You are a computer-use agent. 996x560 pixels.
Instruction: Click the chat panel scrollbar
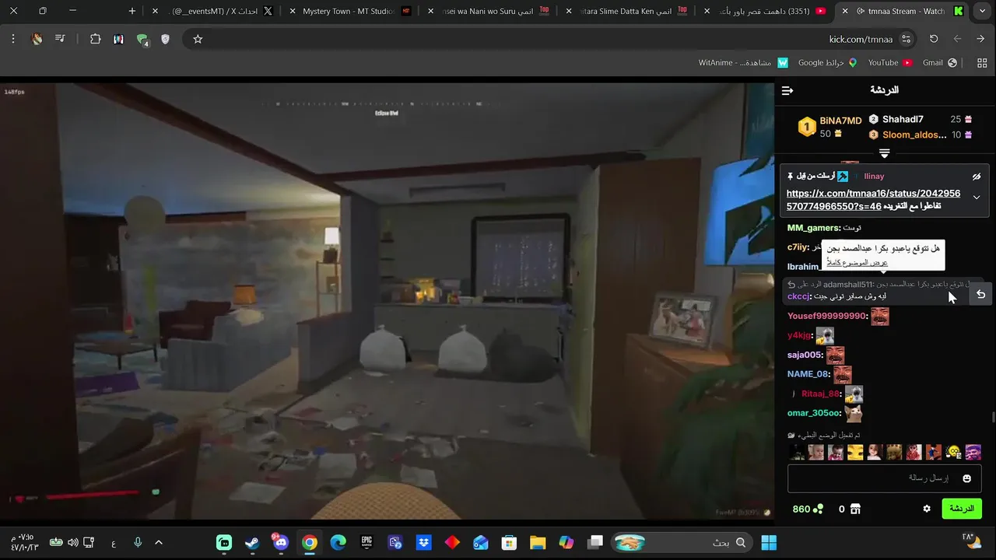point(992,417)
